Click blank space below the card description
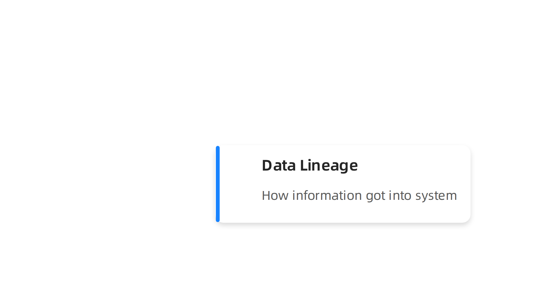The image size is (546, 307). coord(359,212)
